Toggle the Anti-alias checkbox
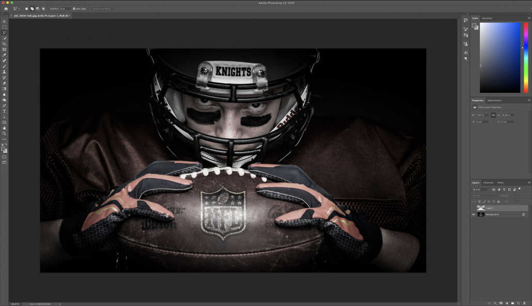 (x=74, y=9)
